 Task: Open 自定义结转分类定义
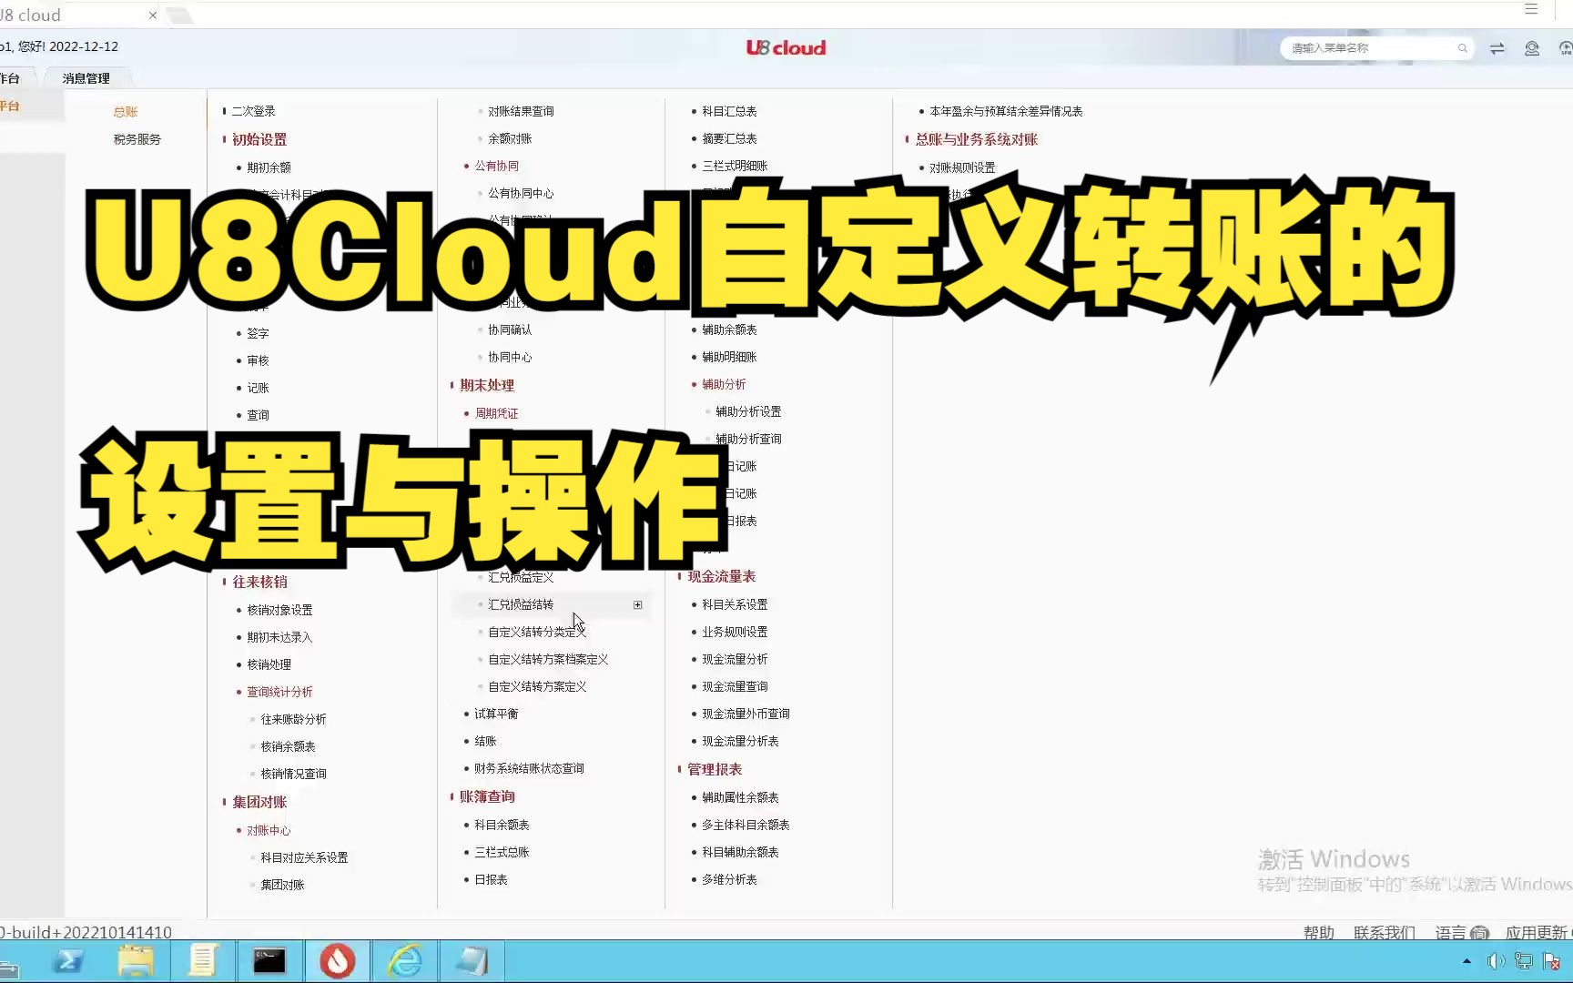click(x=537, y=632)
